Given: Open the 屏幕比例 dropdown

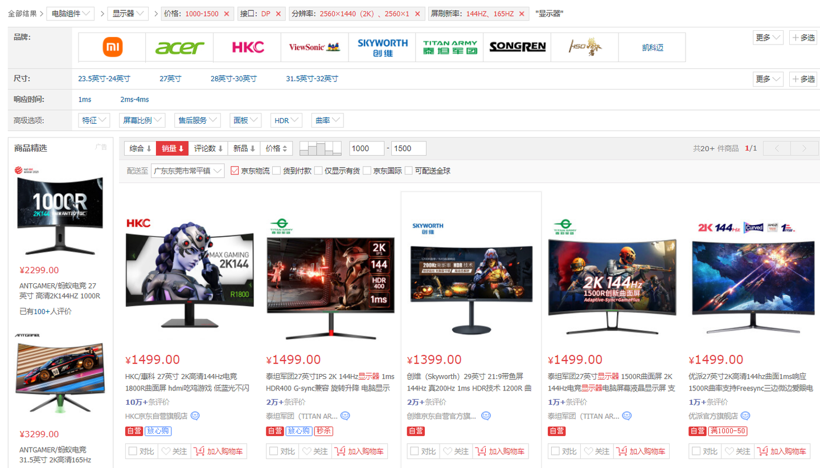Looking at the screenshot, I should click(142, 120).
